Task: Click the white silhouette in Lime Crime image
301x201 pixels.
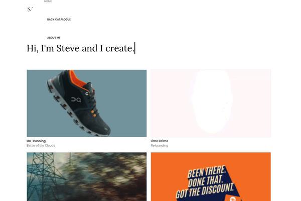Action: pyautogui.click(x=212, y=102)
